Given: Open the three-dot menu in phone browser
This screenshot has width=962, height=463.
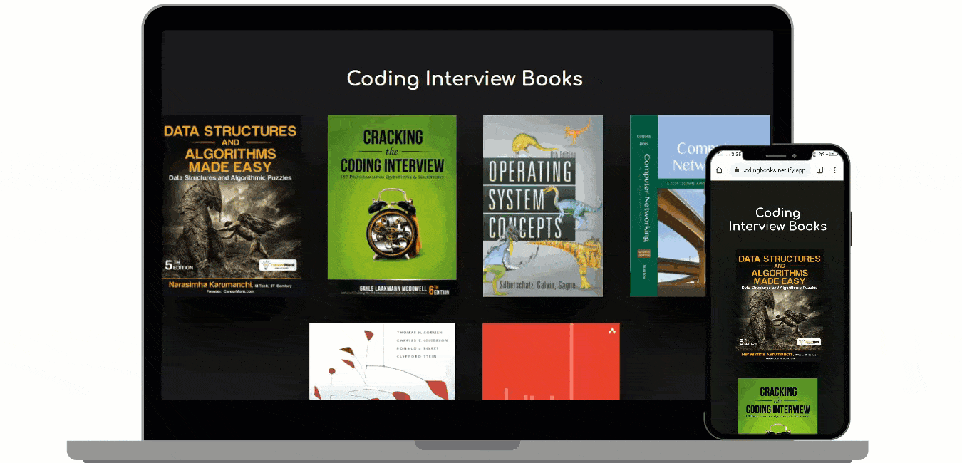Looking at the screenshot, I should [834, 170].
